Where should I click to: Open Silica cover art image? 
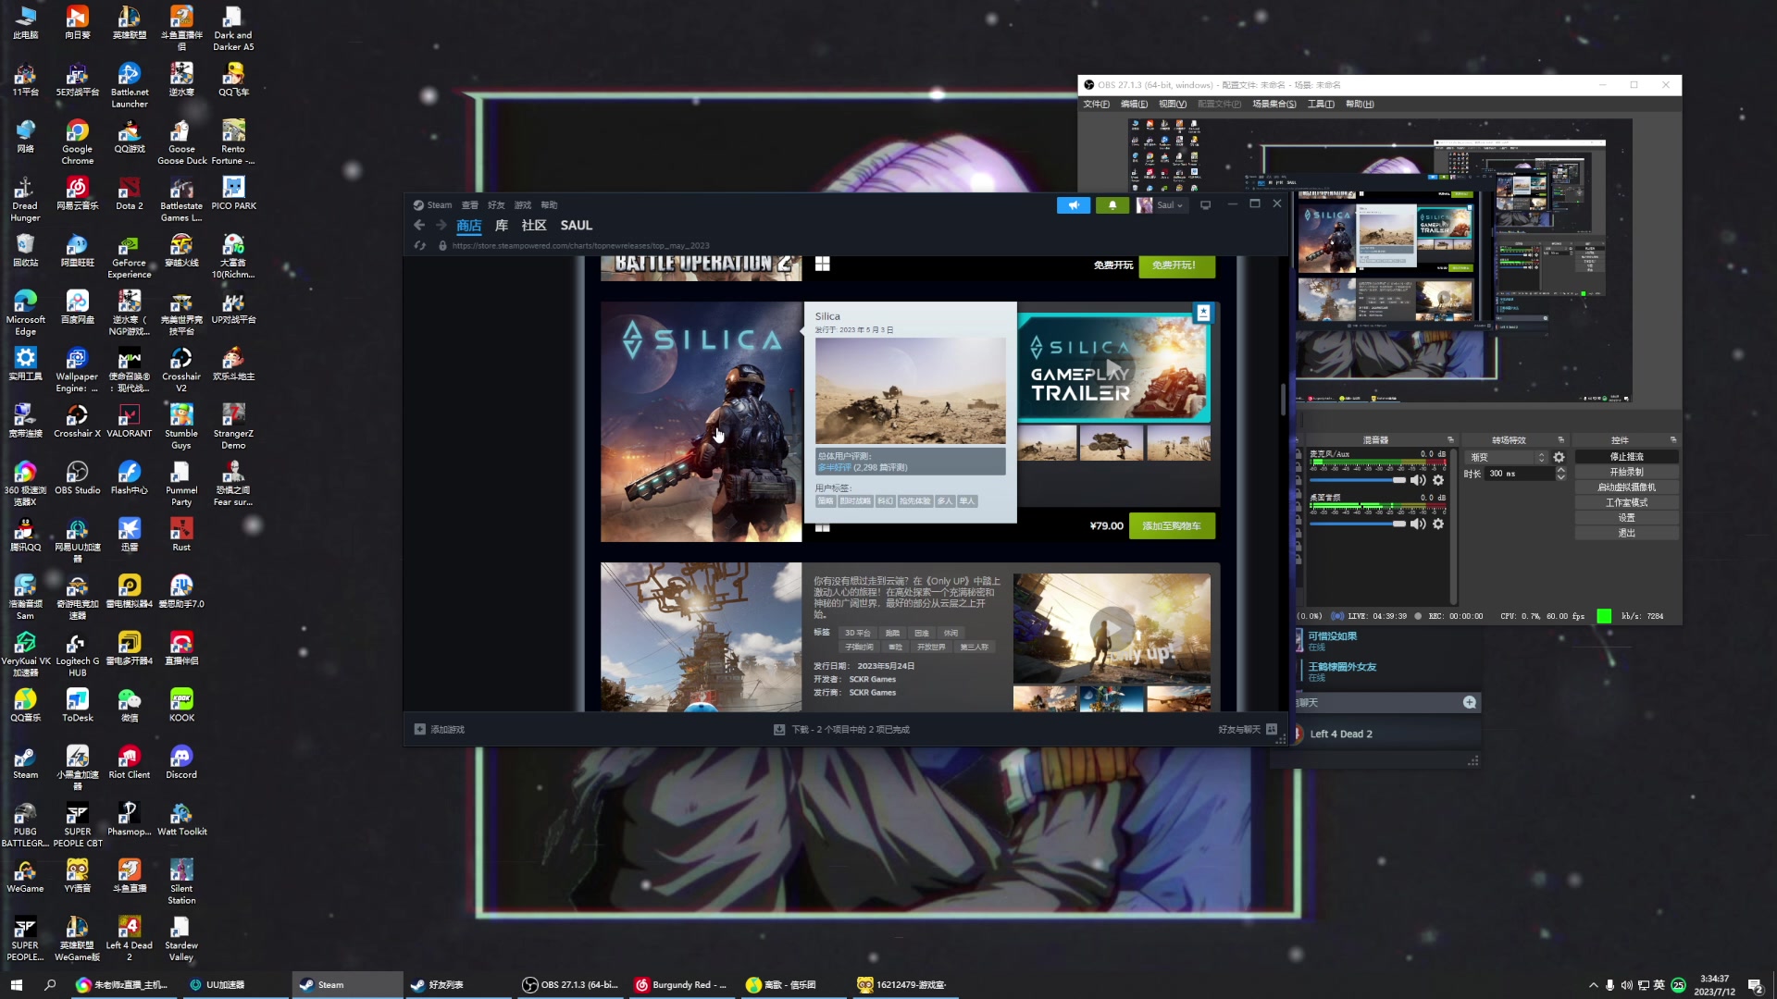pos(701,422)
